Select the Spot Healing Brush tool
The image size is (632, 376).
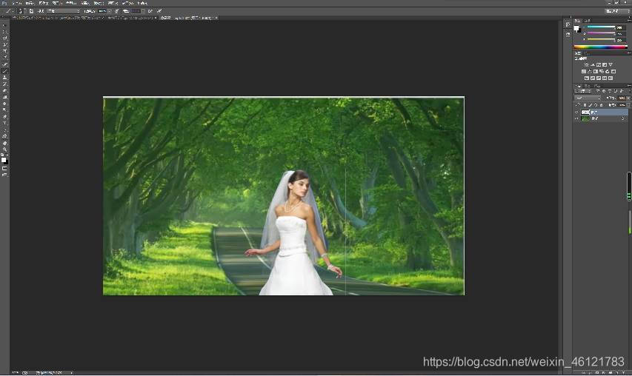(5, 64)
